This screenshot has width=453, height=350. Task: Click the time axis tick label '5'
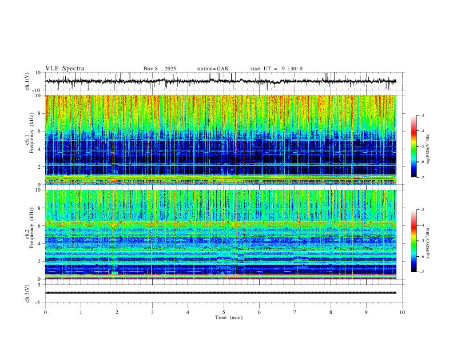224,312
